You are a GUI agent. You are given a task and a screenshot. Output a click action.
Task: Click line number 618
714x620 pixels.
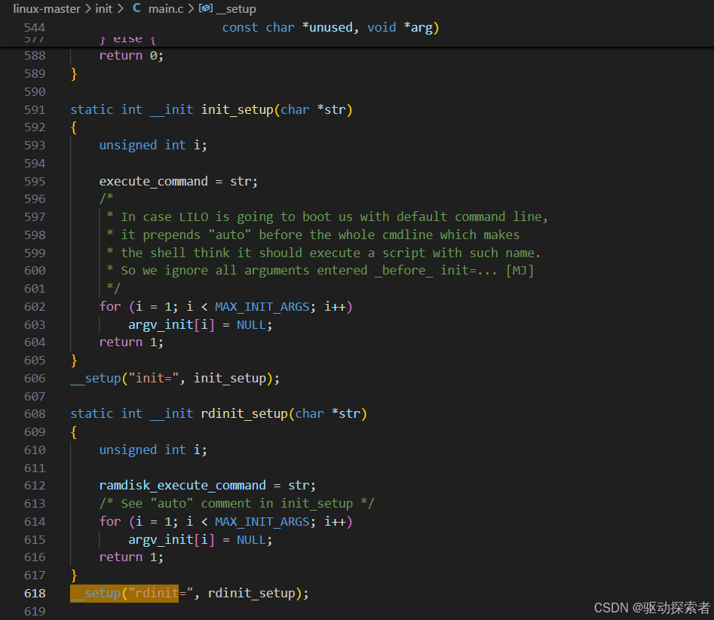(x=35, y=593)
